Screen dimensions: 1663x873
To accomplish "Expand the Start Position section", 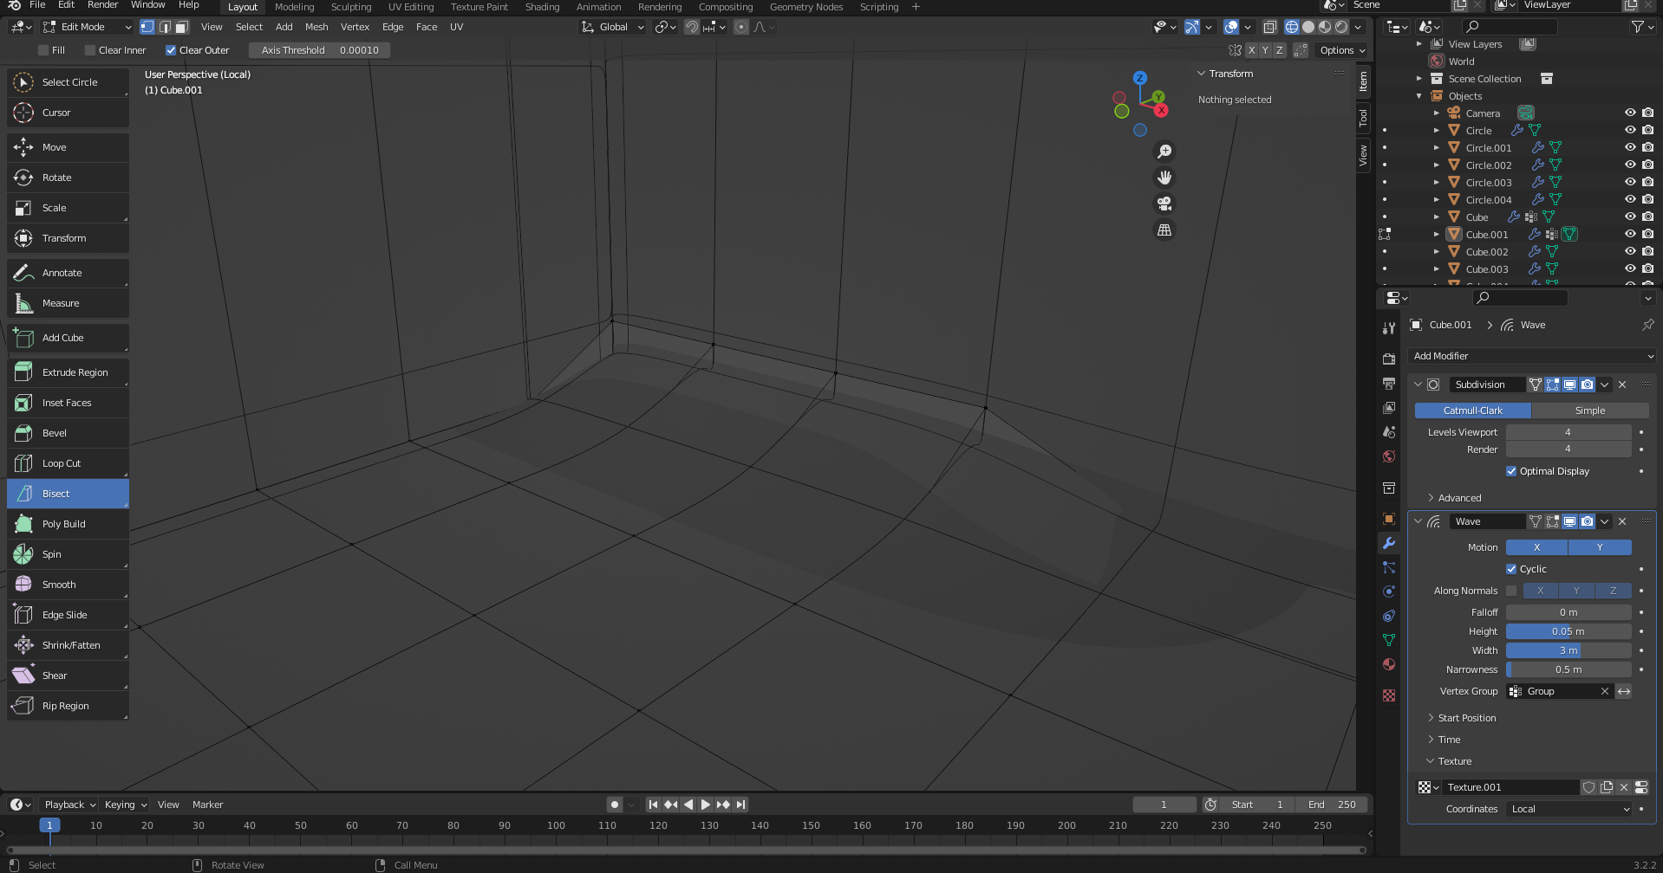I will pyautogui.click(x=1466, y=718).
